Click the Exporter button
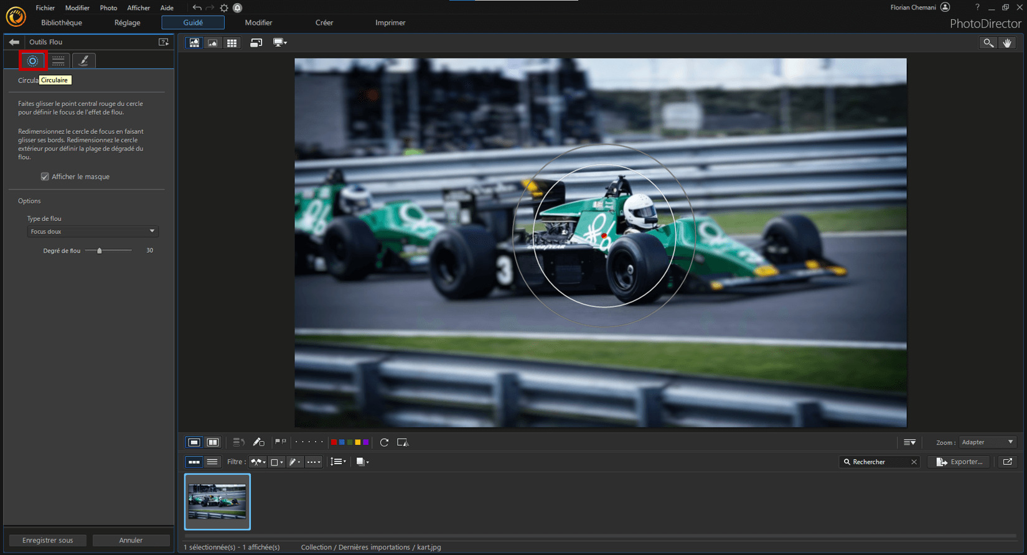 [959, 462]
